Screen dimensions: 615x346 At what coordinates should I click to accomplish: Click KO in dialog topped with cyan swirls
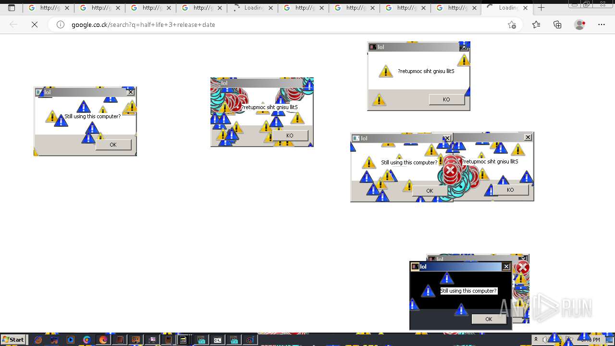click(290, 136)
